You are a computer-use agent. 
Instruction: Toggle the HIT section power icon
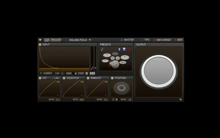point(40,78)
